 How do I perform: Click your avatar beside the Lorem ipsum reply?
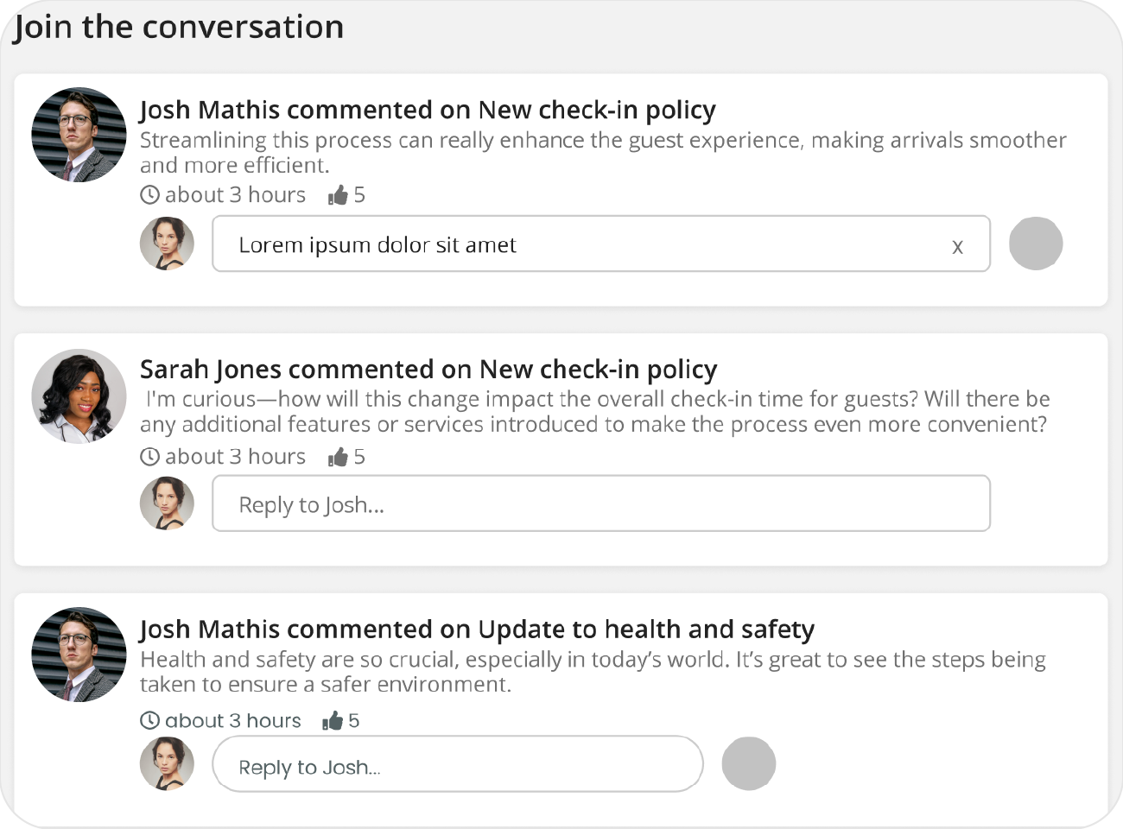pyautogui.click(x=167, y=244)
